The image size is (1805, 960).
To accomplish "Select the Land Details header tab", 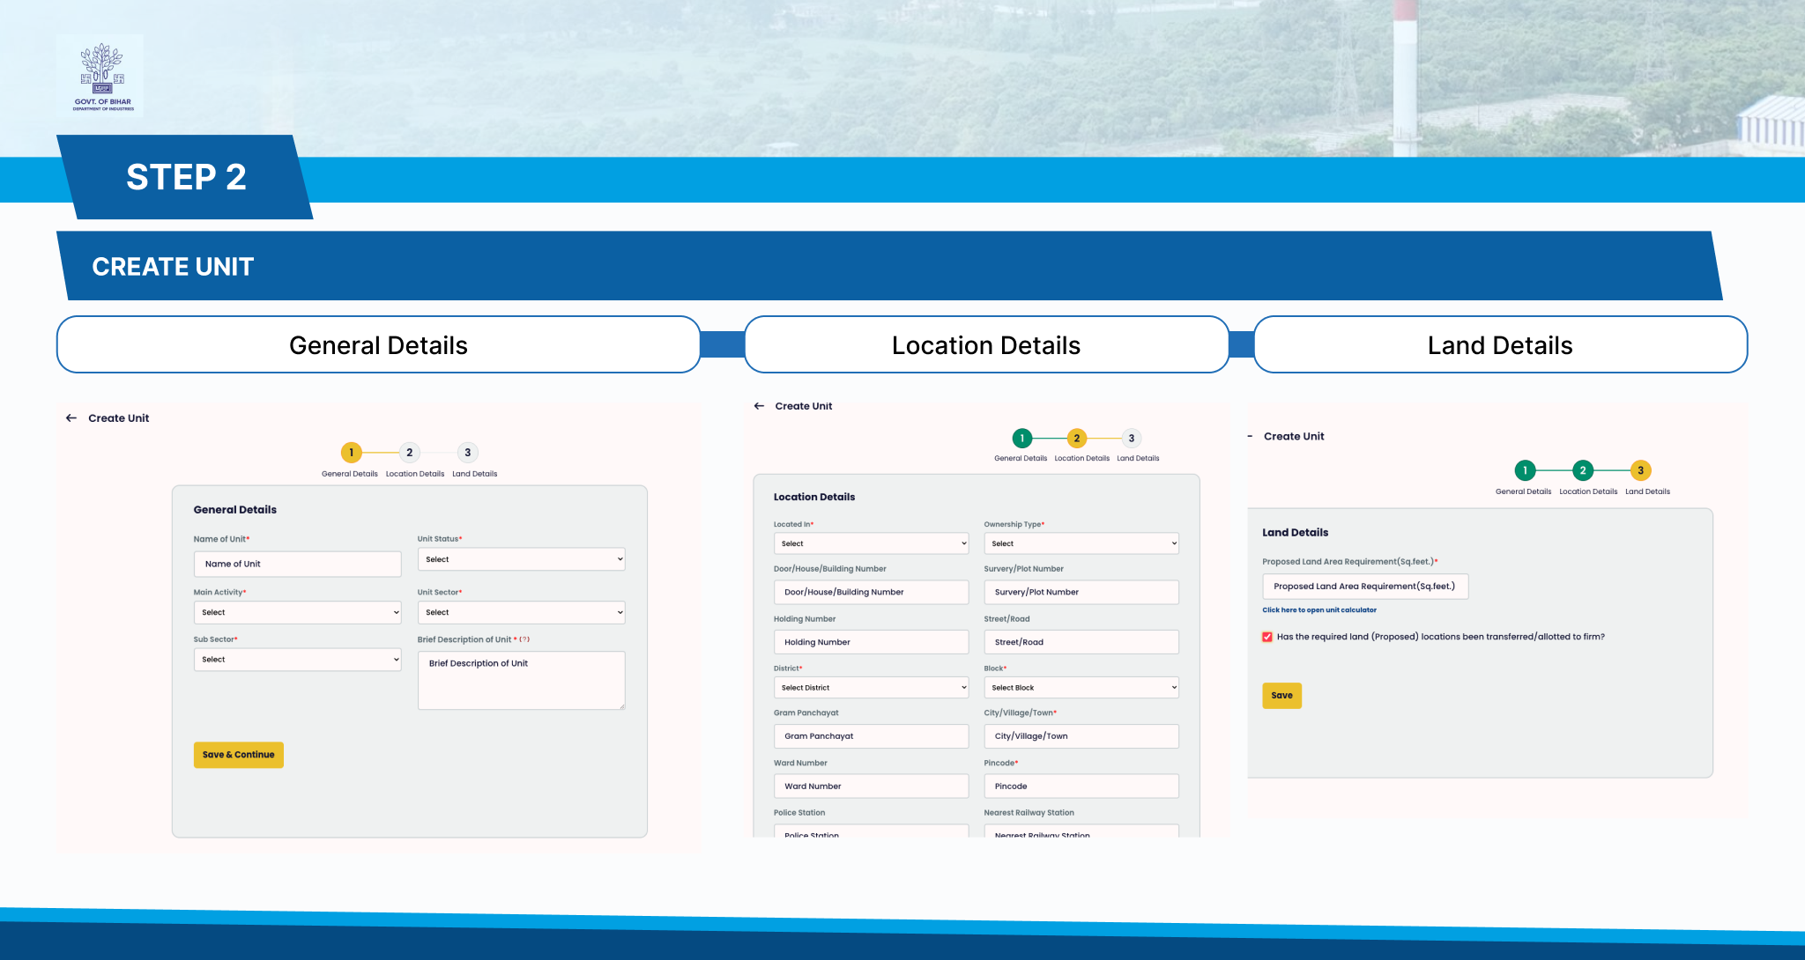I will pos(1499,345).
